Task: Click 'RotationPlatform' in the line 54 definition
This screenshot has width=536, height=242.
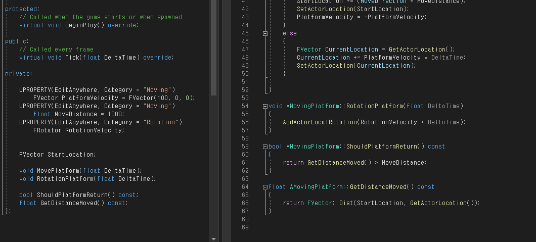Action: 375,106
